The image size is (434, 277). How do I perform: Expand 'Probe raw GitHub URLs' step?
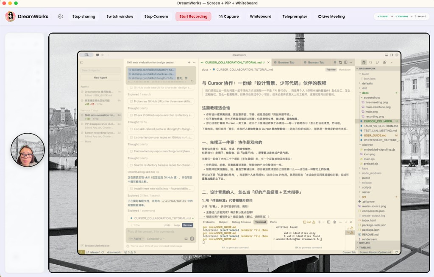click(161, 101)
